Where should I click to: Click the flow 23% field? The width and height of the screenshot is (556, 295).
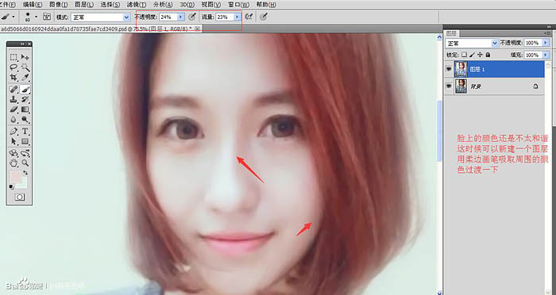pyautogui.click(x=225, y=17)
